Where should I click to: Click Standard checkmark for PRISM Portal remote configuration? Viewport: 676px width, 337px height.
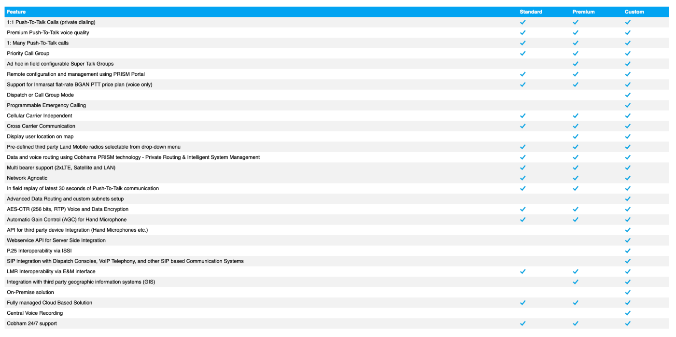[522, 74]
